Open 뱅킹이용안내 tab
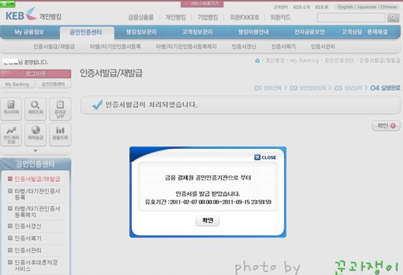Image resolution: width=403 pixels, height=275 pixels. tap(254, 32)
